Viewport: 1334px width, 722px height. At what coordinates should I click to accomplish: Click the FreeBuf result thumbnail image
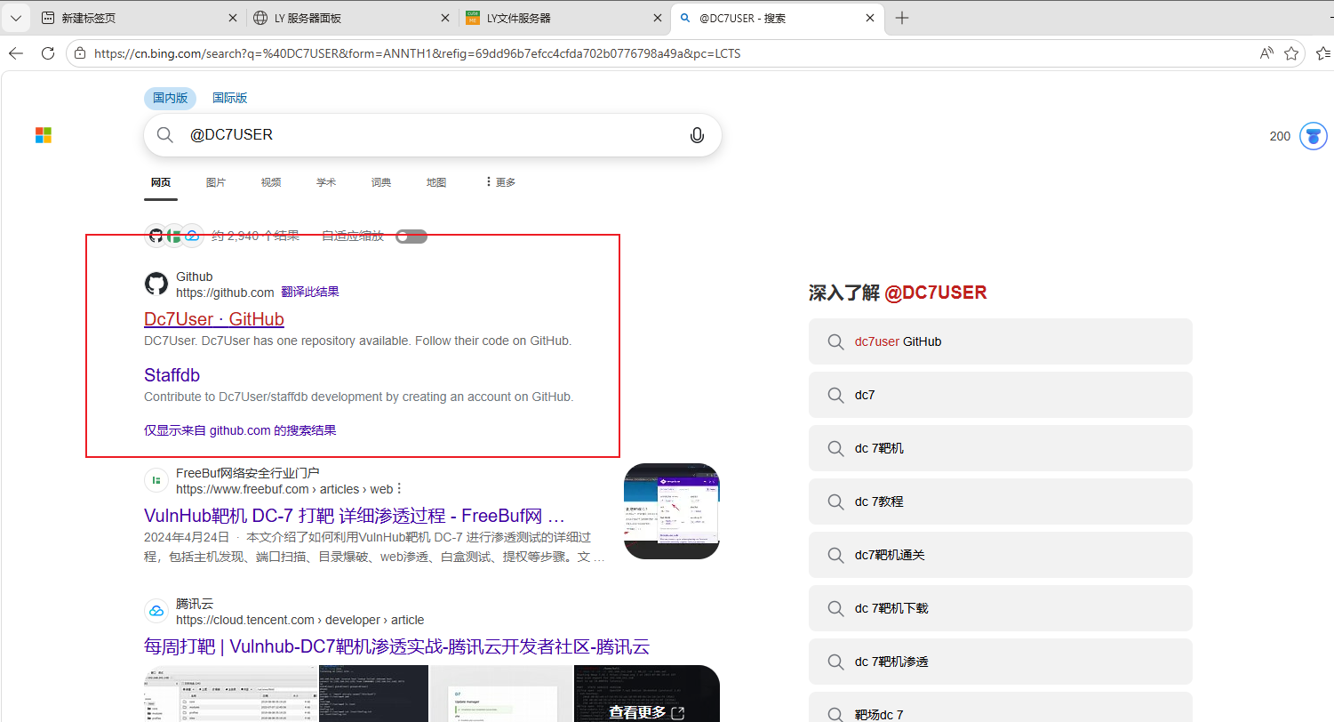tap(672, 511)
